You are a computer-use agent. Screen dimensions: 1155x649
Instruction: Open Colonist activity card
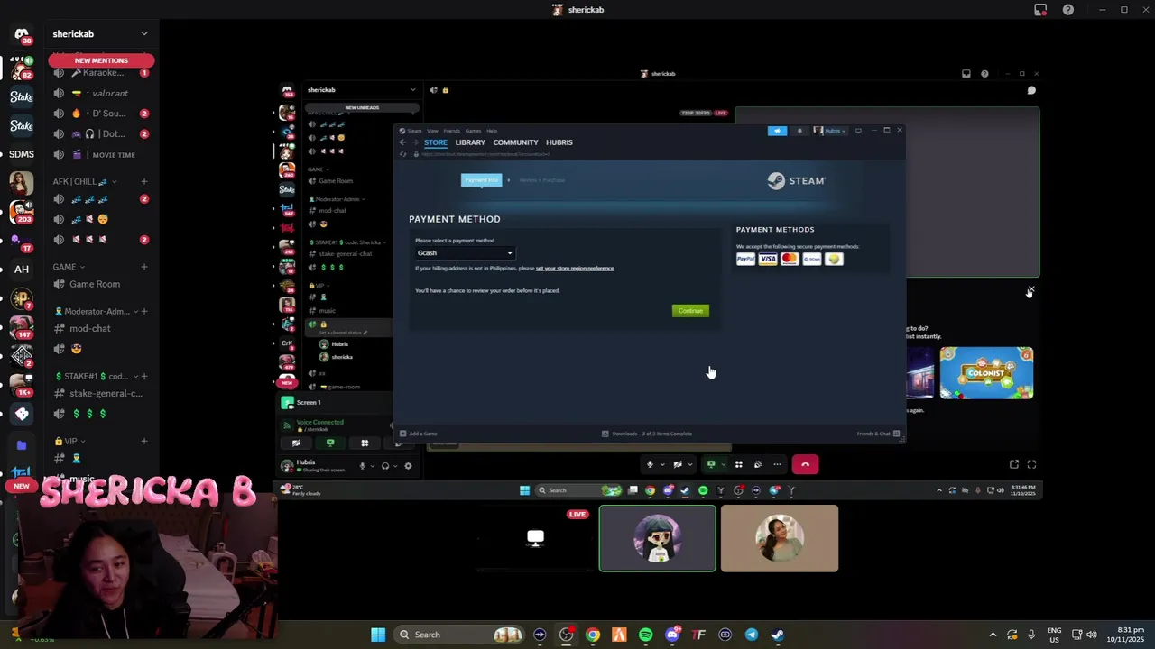(986, 372)
